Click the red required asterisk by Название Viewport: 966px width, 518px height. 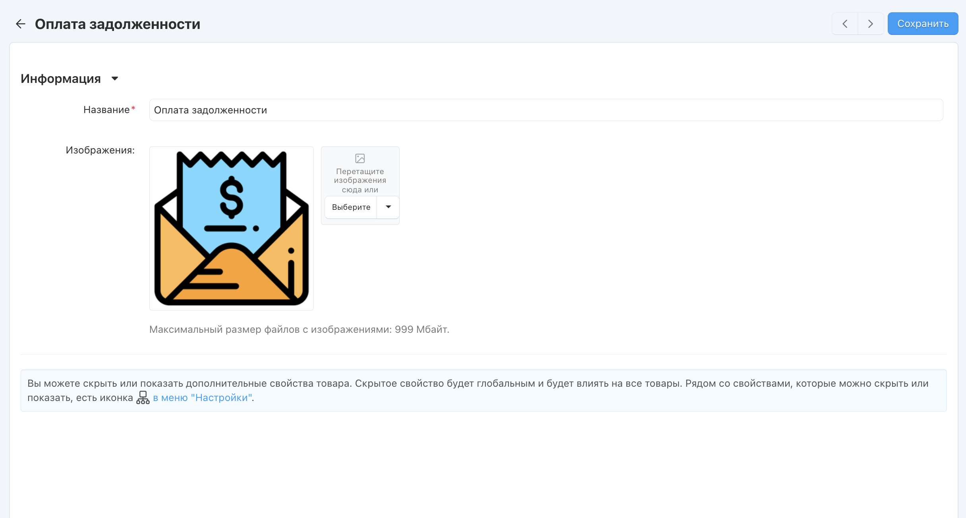click(x=133, y=108)
